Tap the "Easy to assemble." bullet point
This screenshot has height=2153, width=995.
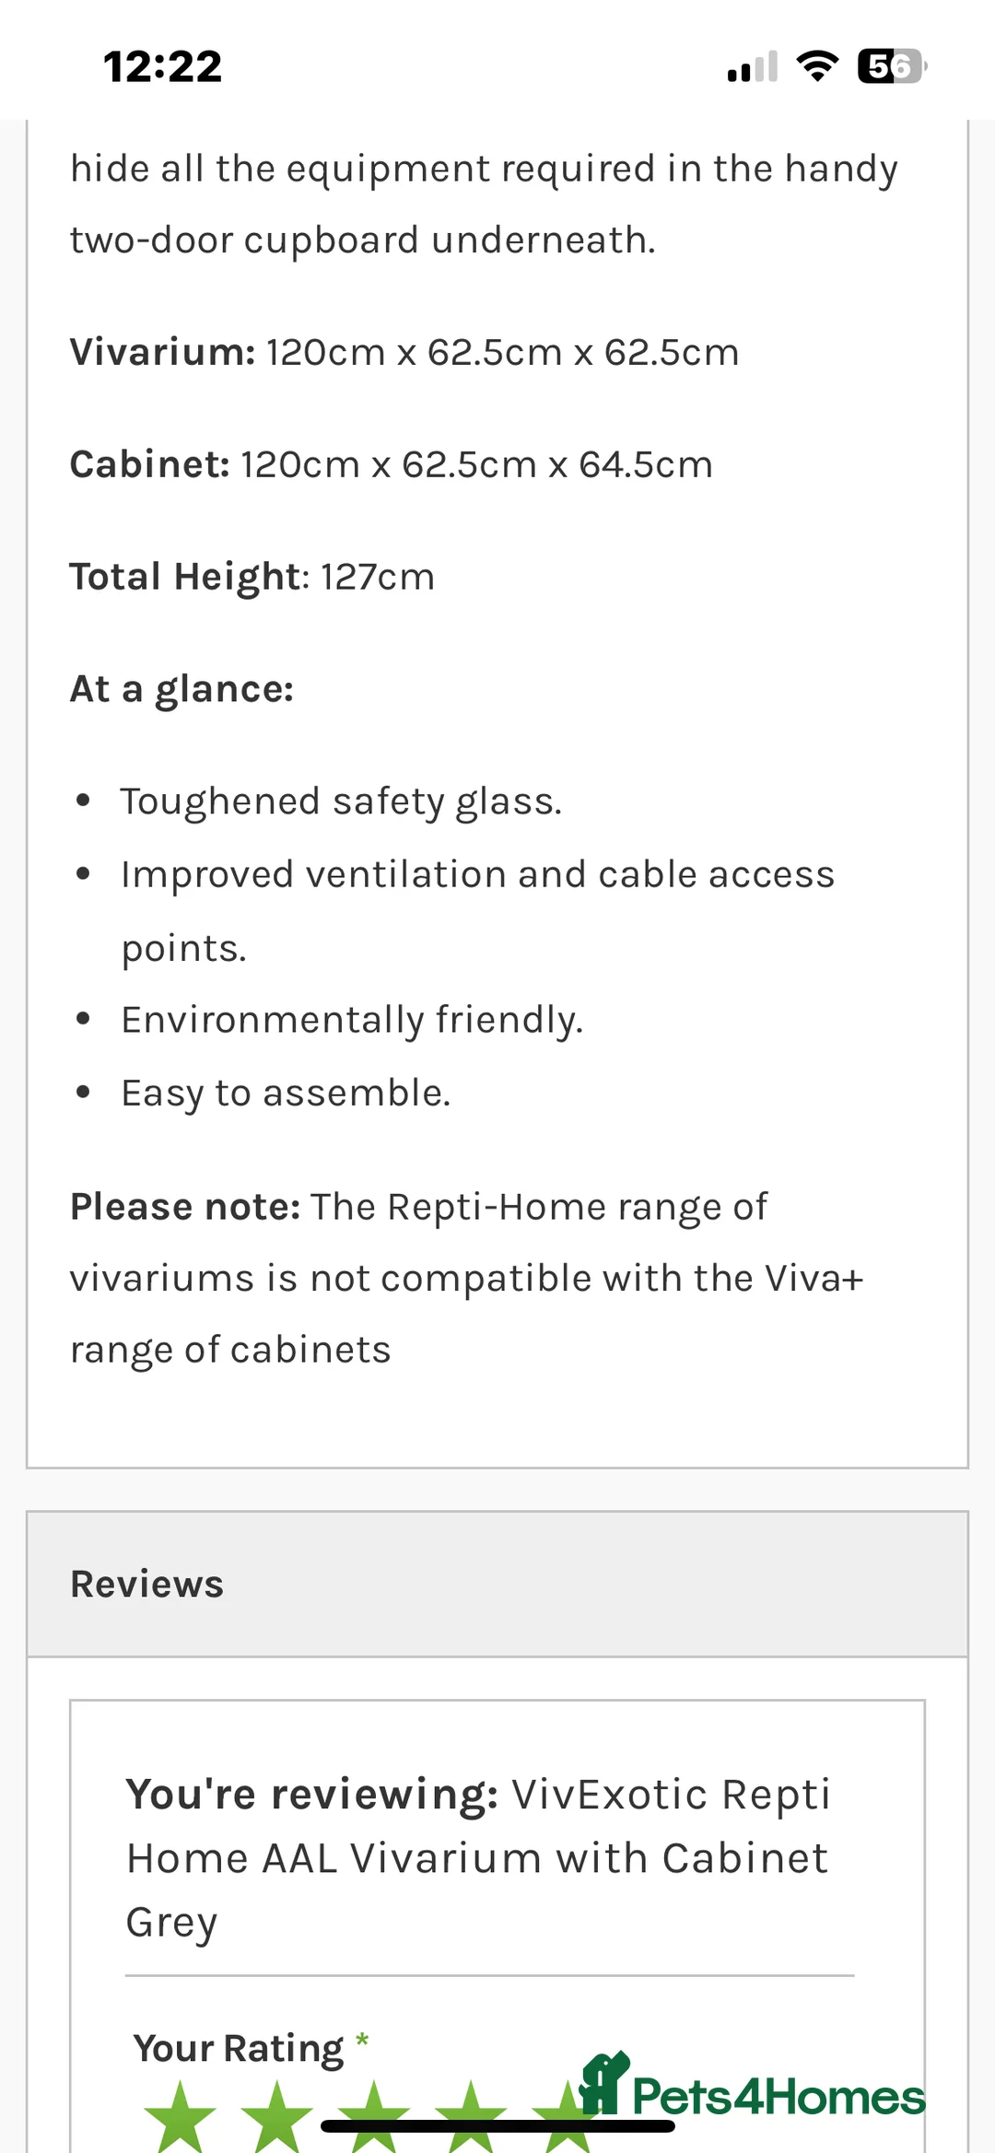tap(286, 1093)
